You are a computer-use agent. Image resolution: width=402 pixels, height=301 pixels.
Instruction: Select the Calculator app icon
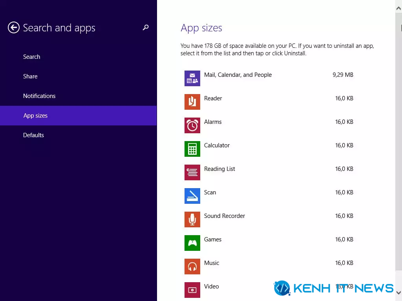192,149
